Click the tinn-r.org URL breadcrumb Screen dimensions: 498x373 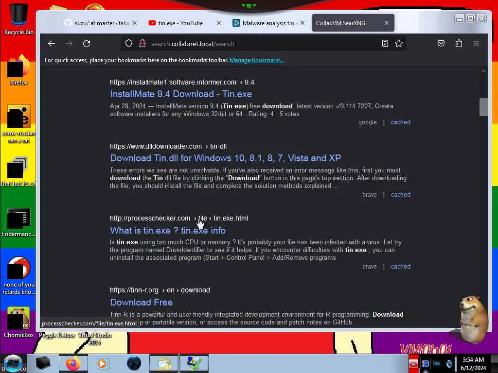pyautogui.click(x=160, y=290)
